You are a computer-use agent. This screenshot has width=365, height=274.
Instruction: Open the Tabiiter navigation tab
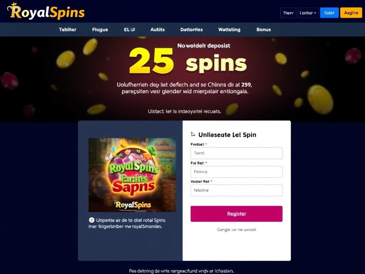pyautogui.click(x=67, y=30)
